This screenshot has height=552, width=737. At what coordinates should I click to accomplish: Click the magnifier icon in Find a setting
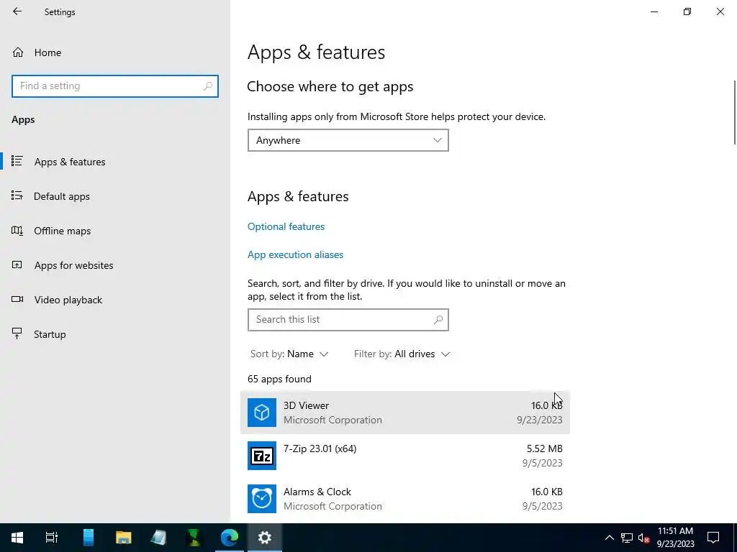click(208, 86)
